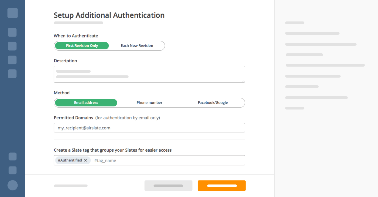378x197 pixels.
Task: Click the fifth square icon in sidebar
Action: (x=12, y=74)
